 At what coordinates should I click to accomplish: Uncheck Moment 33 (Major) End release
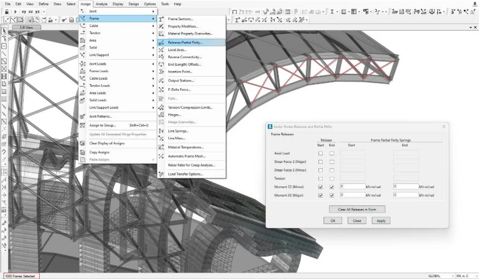tap(332, 195)
